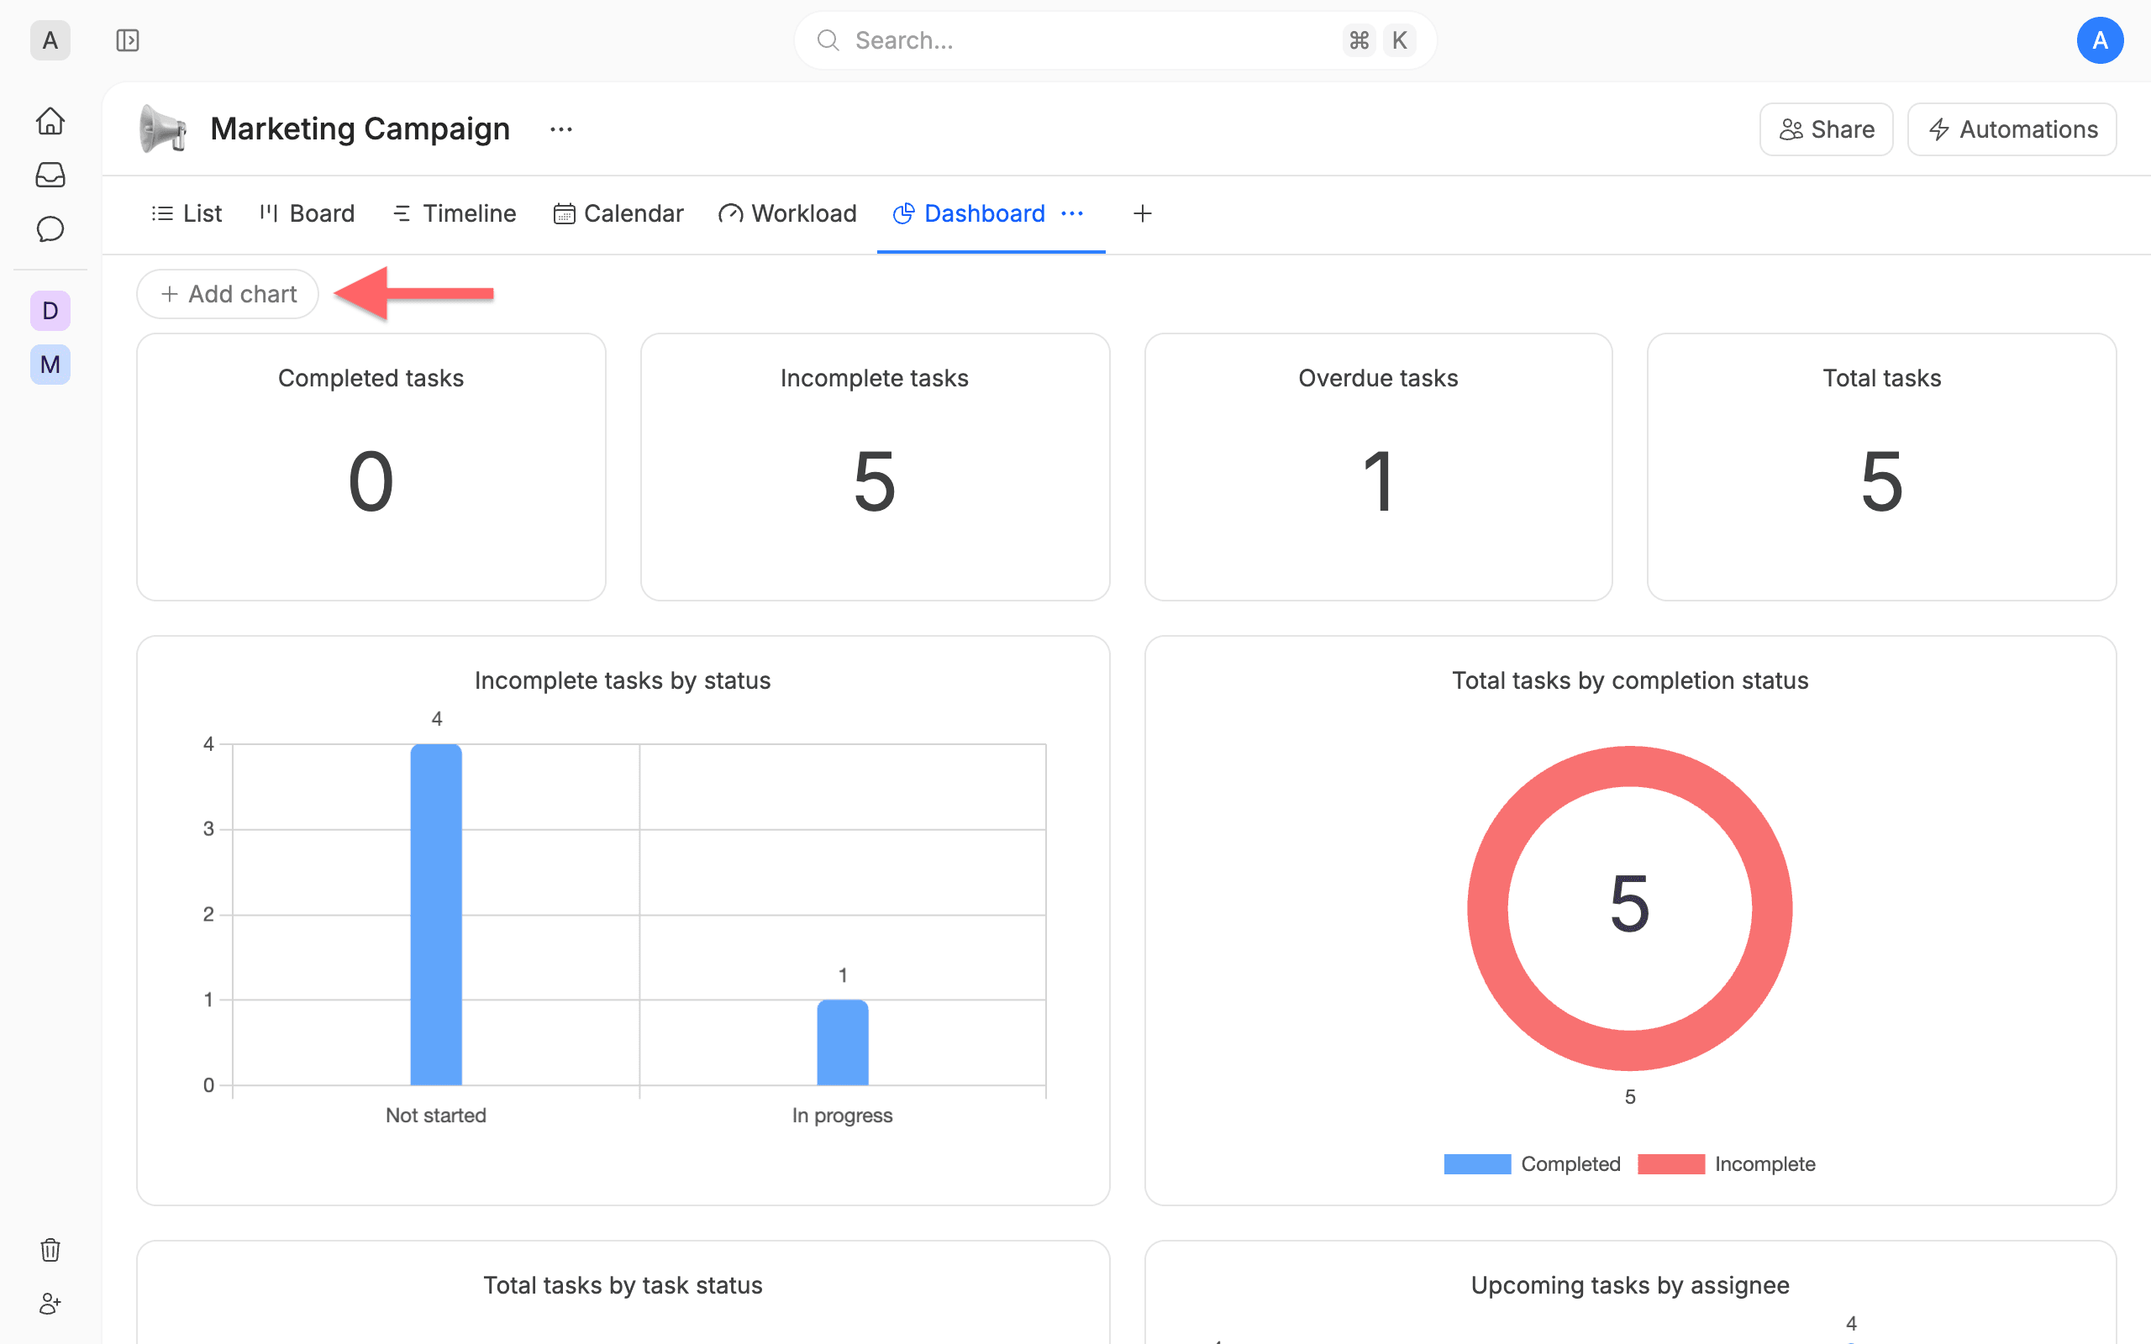
Task: Click the Share button
Action: (x=1826, y=129)
